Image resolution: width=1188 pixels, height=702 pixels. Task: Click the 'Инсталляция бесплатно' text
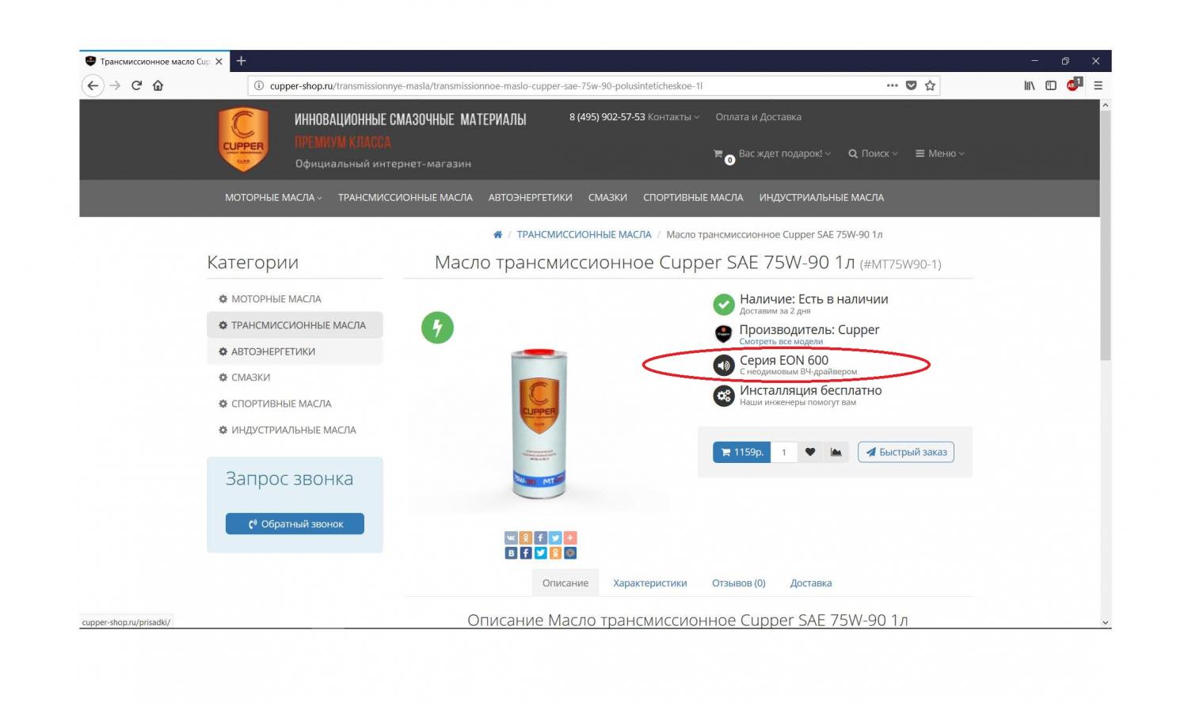coord(810,390)
